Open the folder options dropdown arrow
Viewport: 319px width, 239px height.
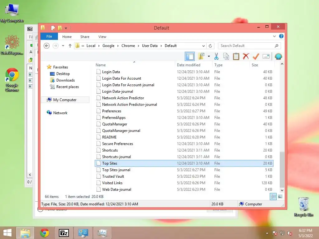tap(209, 56)
